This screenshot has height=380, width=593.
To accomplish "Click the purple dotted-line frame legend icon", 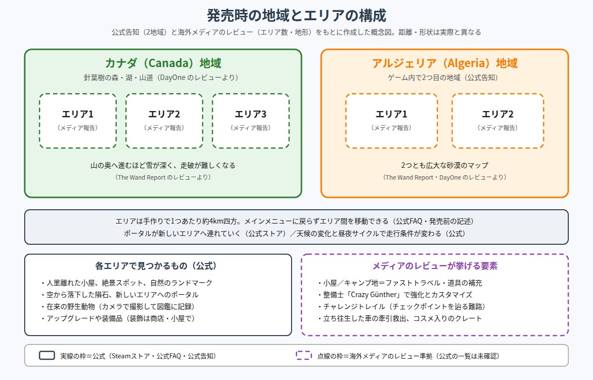I will [x=304, y=355].
